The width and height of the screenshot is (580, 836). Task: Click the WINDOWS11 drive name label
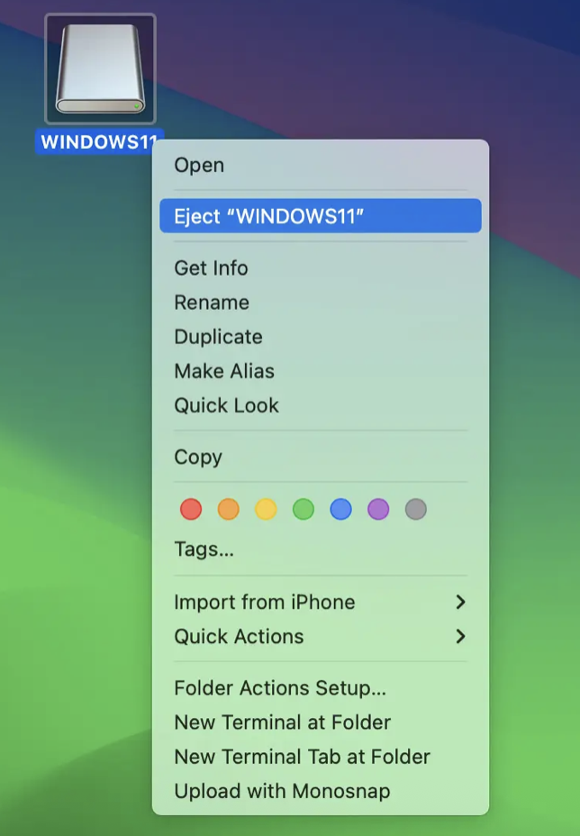tap(99, 141)
